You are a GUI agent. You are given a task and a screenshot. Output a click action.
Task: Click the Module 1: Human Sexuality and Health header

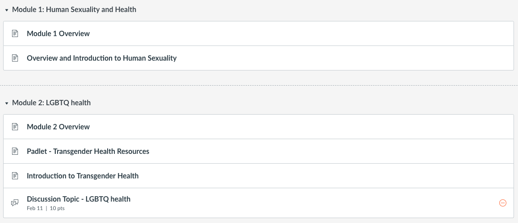(74, 9)
